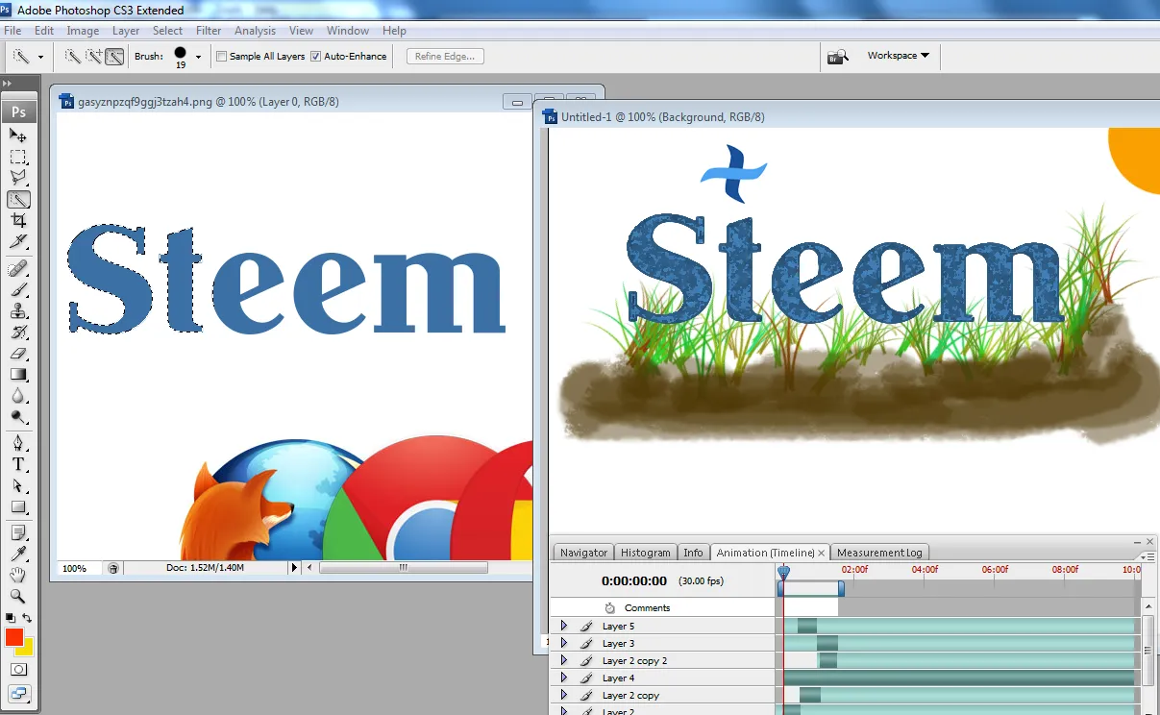This screenshot has height=715, width=1160.
Task: Select the Pen tool
Action: click(x=18, y=443)
